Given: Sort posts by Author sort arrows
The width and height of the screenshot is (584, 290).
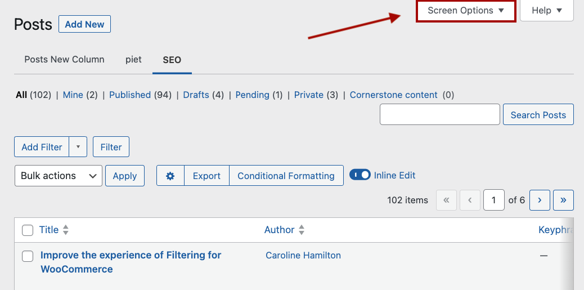Looking at the screenshot, I should [x=302, y=230].
